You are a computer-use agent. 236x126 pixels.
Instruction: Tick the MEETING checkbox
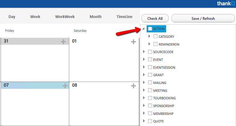150,90
